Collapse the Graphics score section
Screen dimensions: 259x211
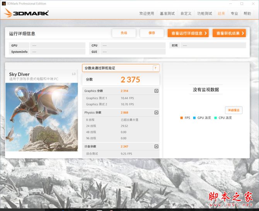156,91
